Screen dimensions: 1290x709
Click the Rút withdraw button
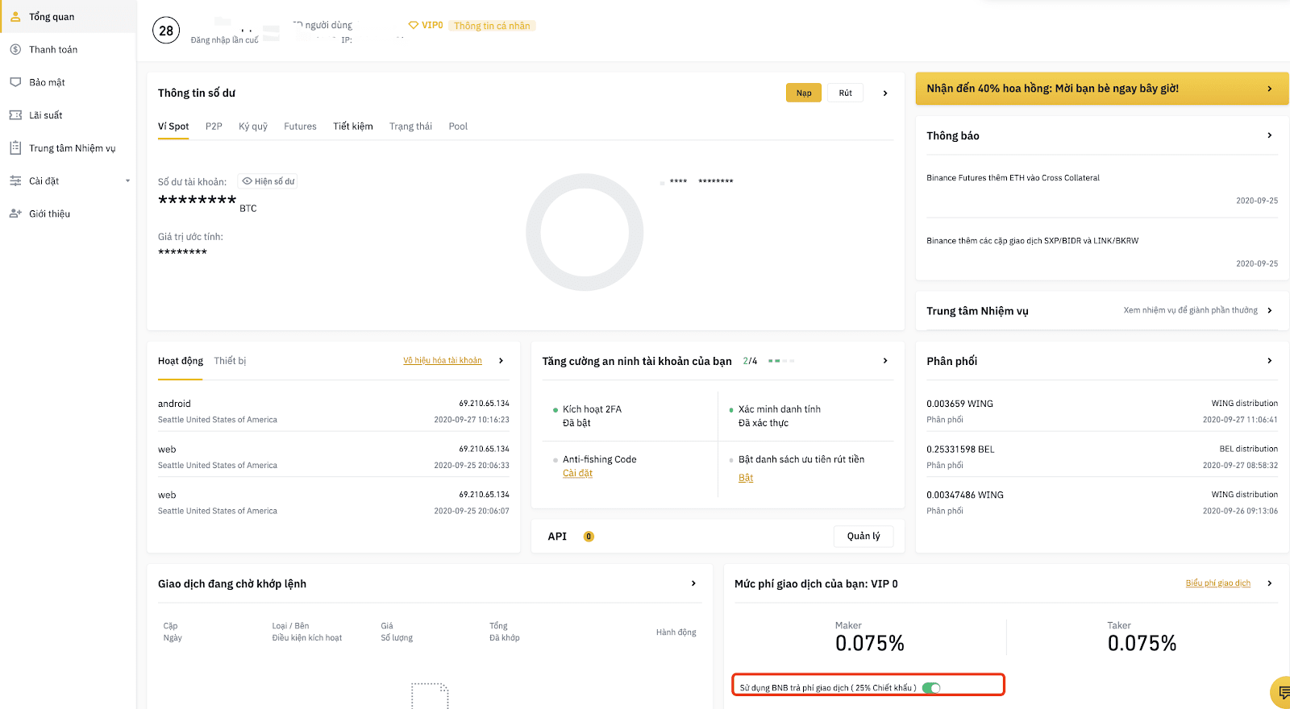pos(845,93)
